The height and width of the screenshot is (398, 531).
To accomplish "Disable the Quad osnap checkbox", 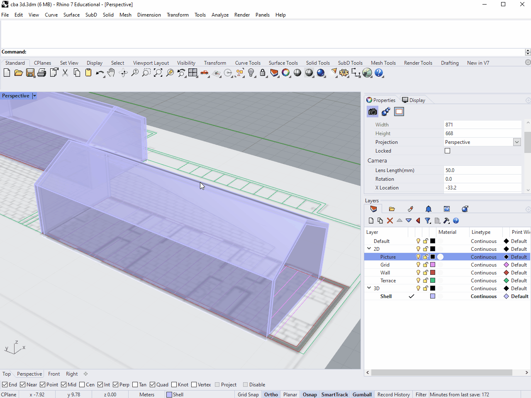I will pos(153,385).
